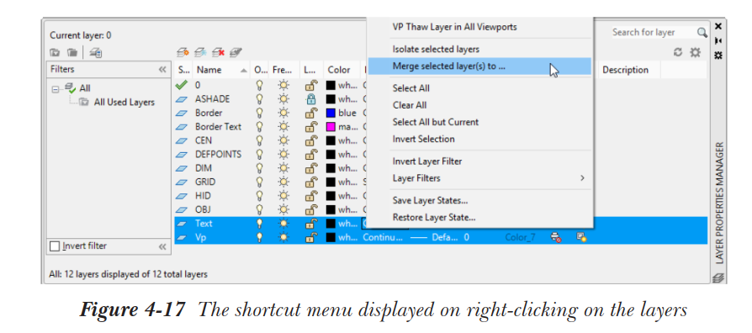Collapse Filters panel double chevron
Viewport: 752px width, 333px height.
coord(162,70)
